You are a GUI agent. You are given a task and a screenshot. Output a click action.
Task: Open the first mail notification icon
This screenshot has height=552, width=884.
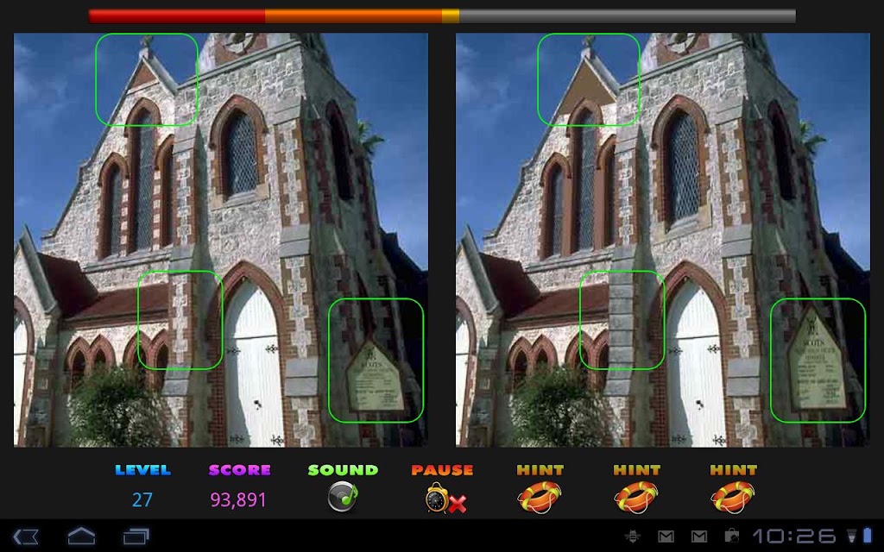click(666, 536)
